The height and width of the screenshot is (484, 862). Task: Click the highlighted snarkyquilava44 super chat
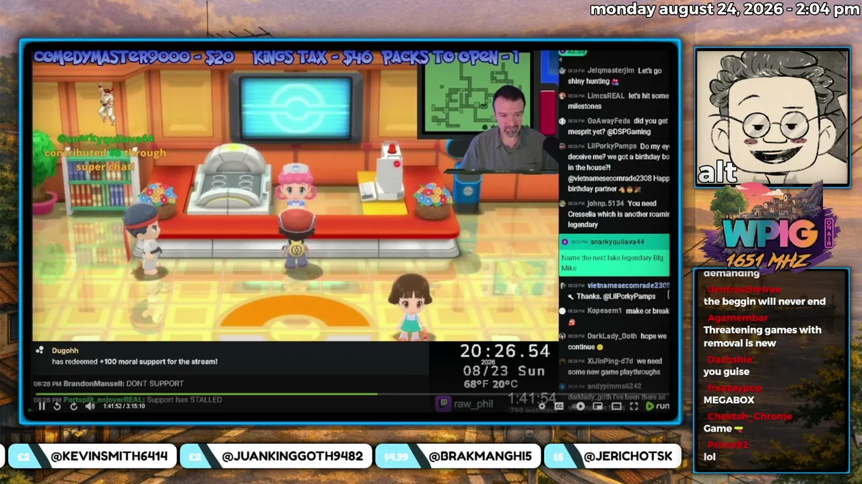[614, 255]
